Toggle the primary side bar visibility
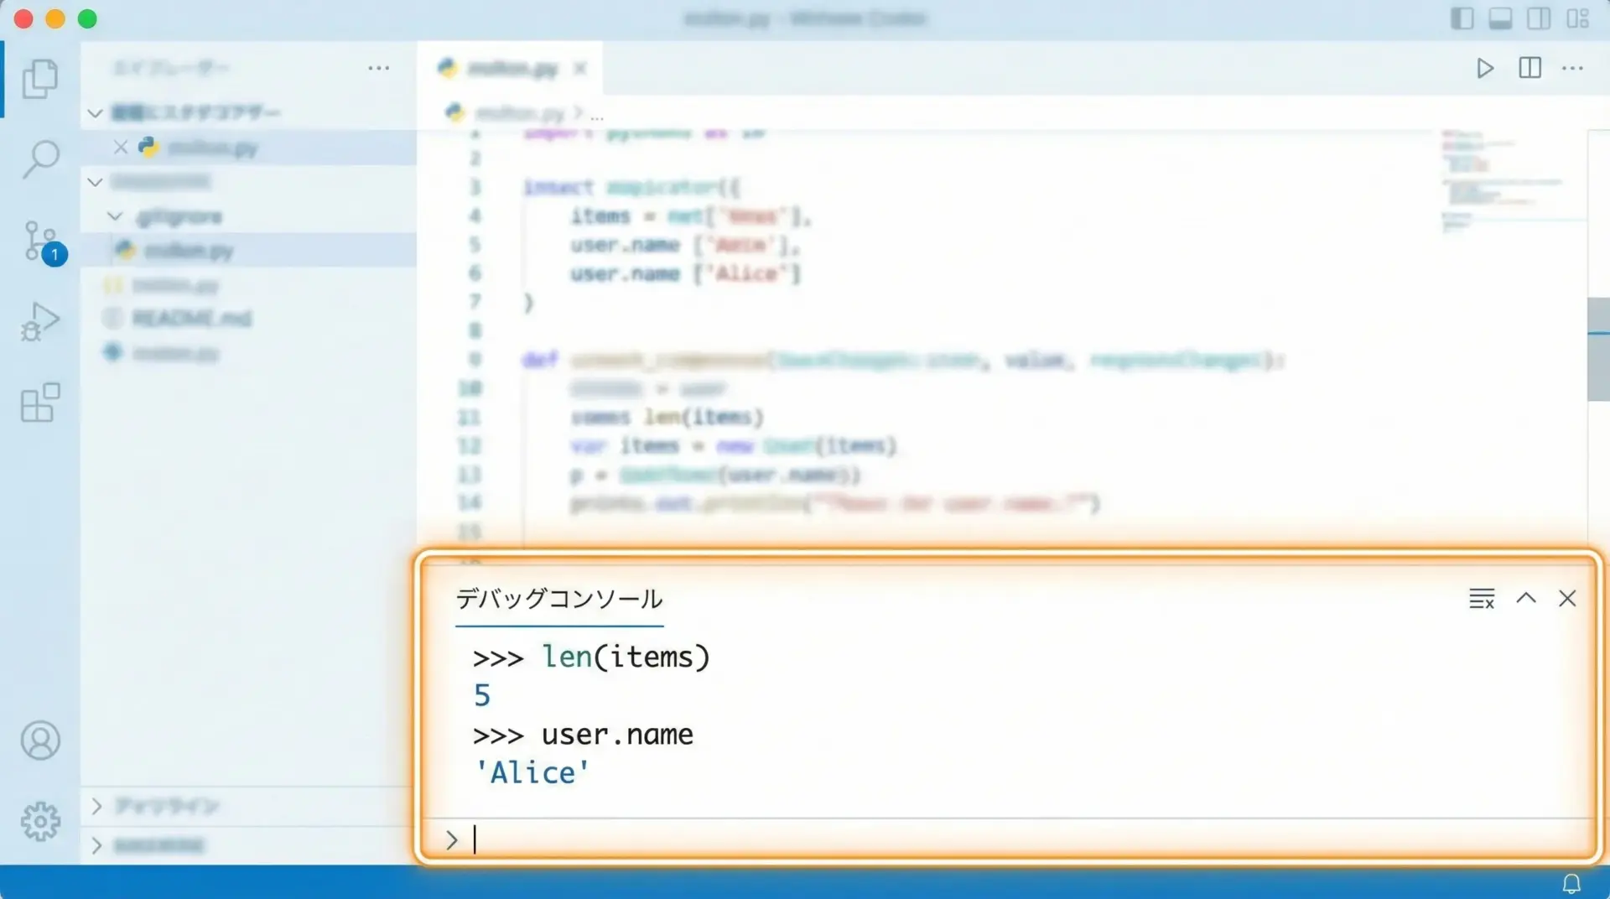This screenshot has width=1610, height=899. coord(1462,18)
